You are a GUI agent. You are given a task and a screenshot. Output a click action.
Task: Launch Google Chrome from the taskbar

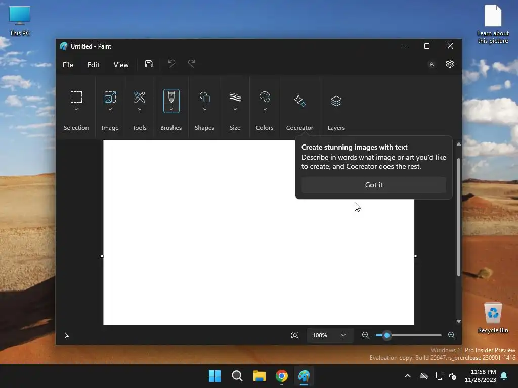[282, 376]
